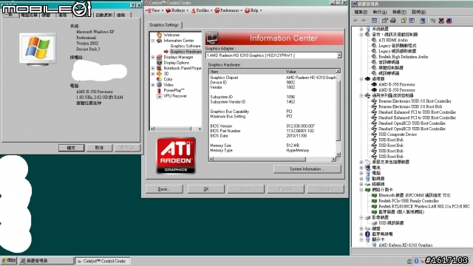The image size is (473, 266).
Task: Click 取消 in System Properties dialog
Action: [99, 148]
